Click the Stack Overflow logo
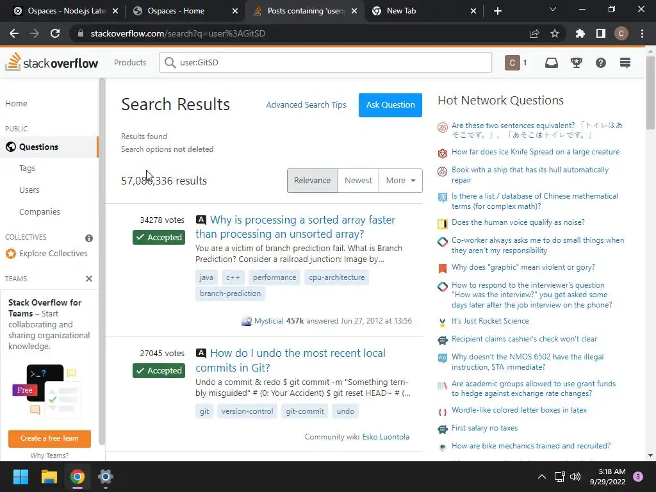Screen dimensions: 656x492 click(52, 63)
